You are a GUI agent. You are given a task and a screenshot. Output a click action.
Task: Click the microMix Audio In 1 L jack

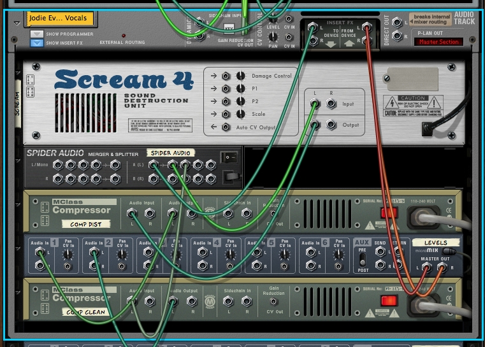pyautogui.click(x=40, y=252)
